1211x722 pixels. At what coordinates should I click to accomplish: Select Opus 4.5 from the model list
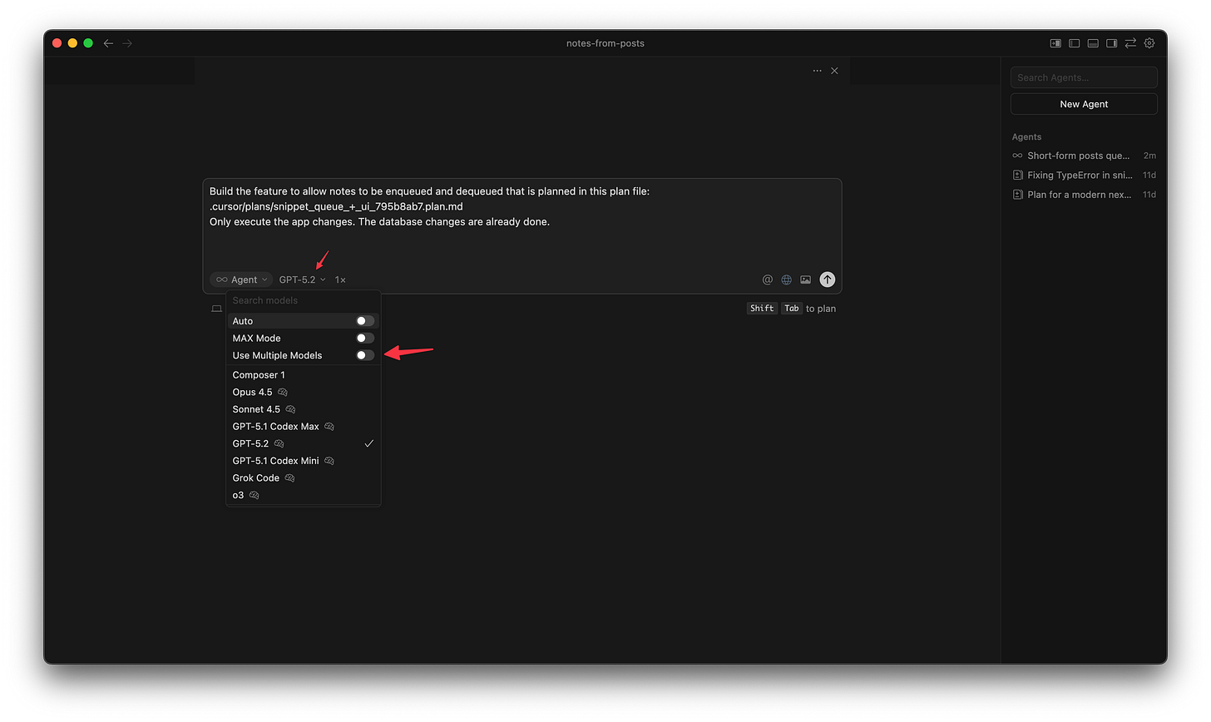tap(252, 392)
